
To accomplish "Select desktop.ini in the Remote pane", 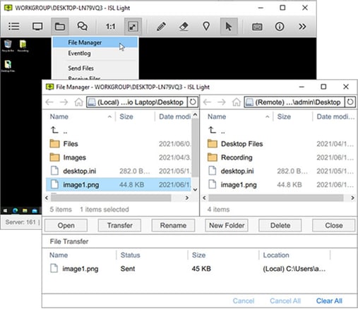I will (279, 171).
